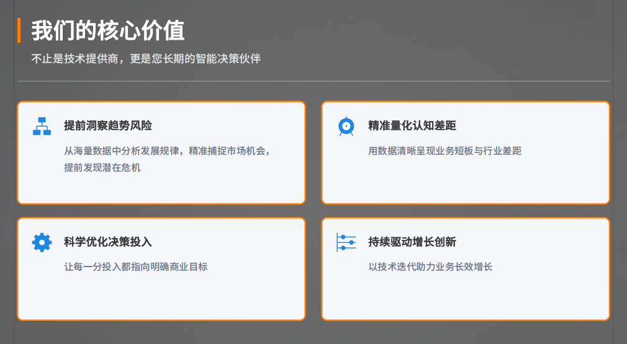Click the description line starting with 从海量数据中分析
This screenshot has width=627, height=344.
[168, 151]
